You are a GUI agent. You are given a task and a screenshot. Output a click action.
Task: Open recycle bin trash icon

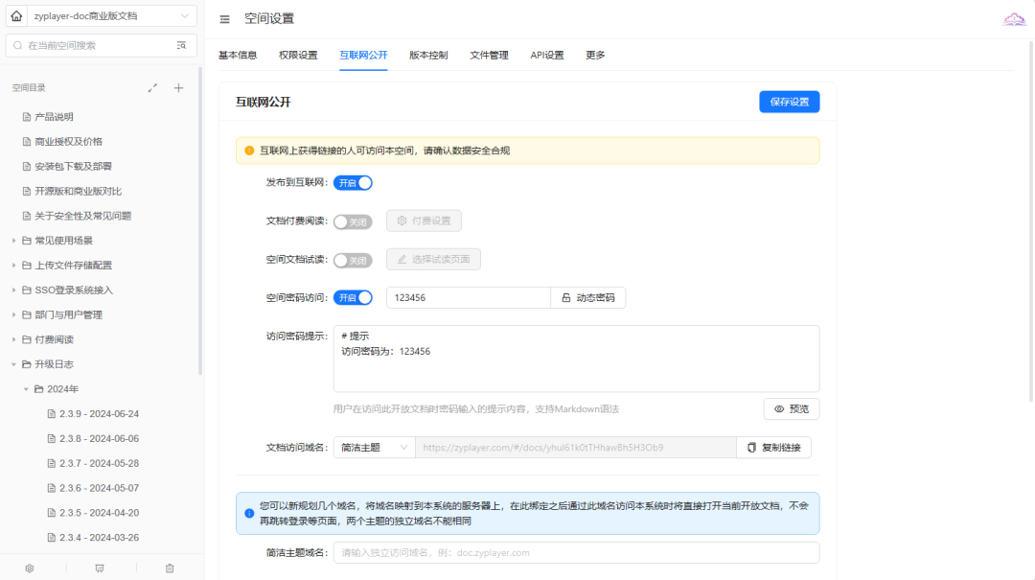click(170, 568)
